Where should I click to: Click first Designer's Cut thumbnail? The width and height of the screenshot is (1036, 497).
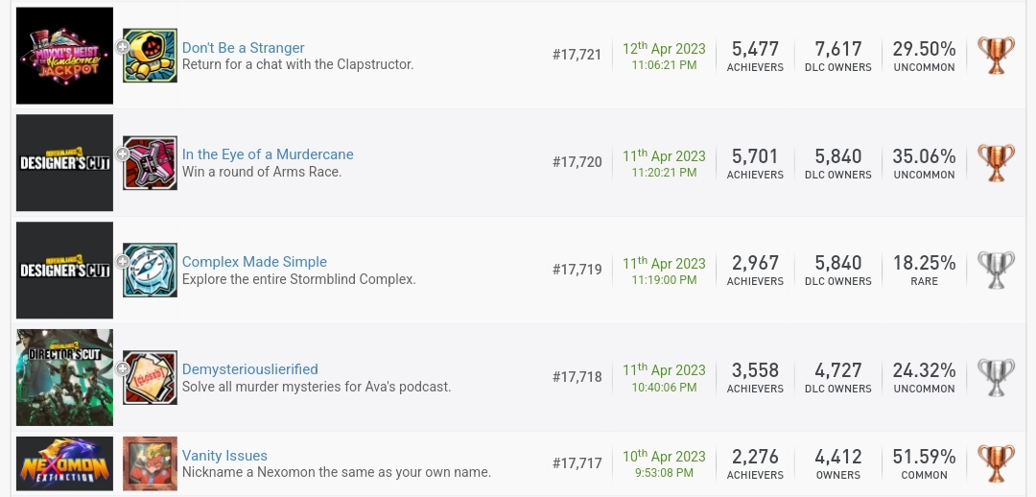(x=65, y=163)
